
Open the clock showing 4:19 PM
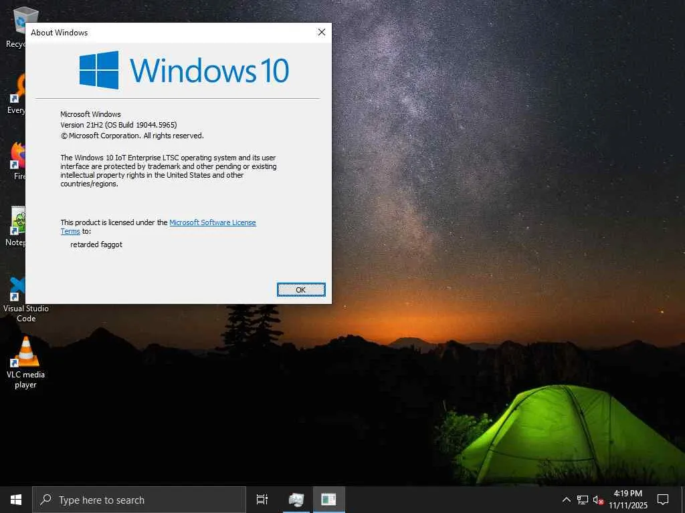point(628,500)
